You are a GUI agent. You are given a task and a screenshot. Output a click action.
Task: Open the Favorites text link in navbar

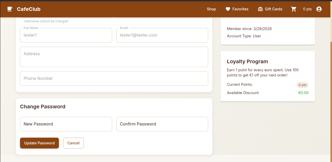[x=240, y=9]
